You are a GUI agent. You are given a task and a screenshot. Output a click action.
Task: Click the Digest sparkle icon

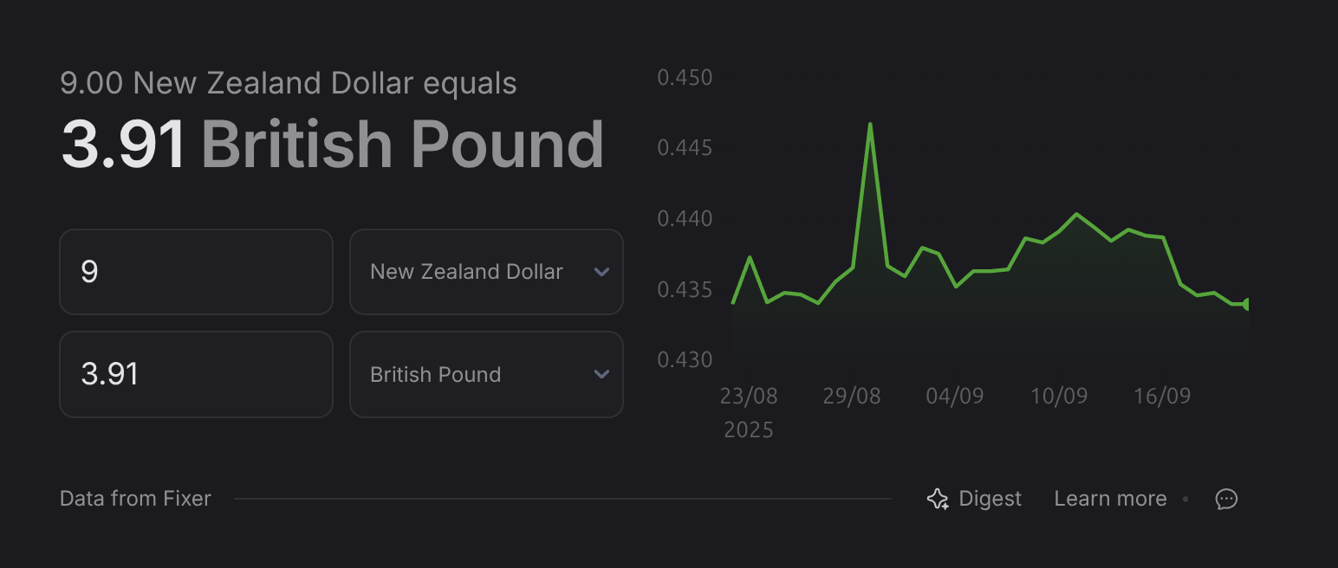[x=938, y=499]
